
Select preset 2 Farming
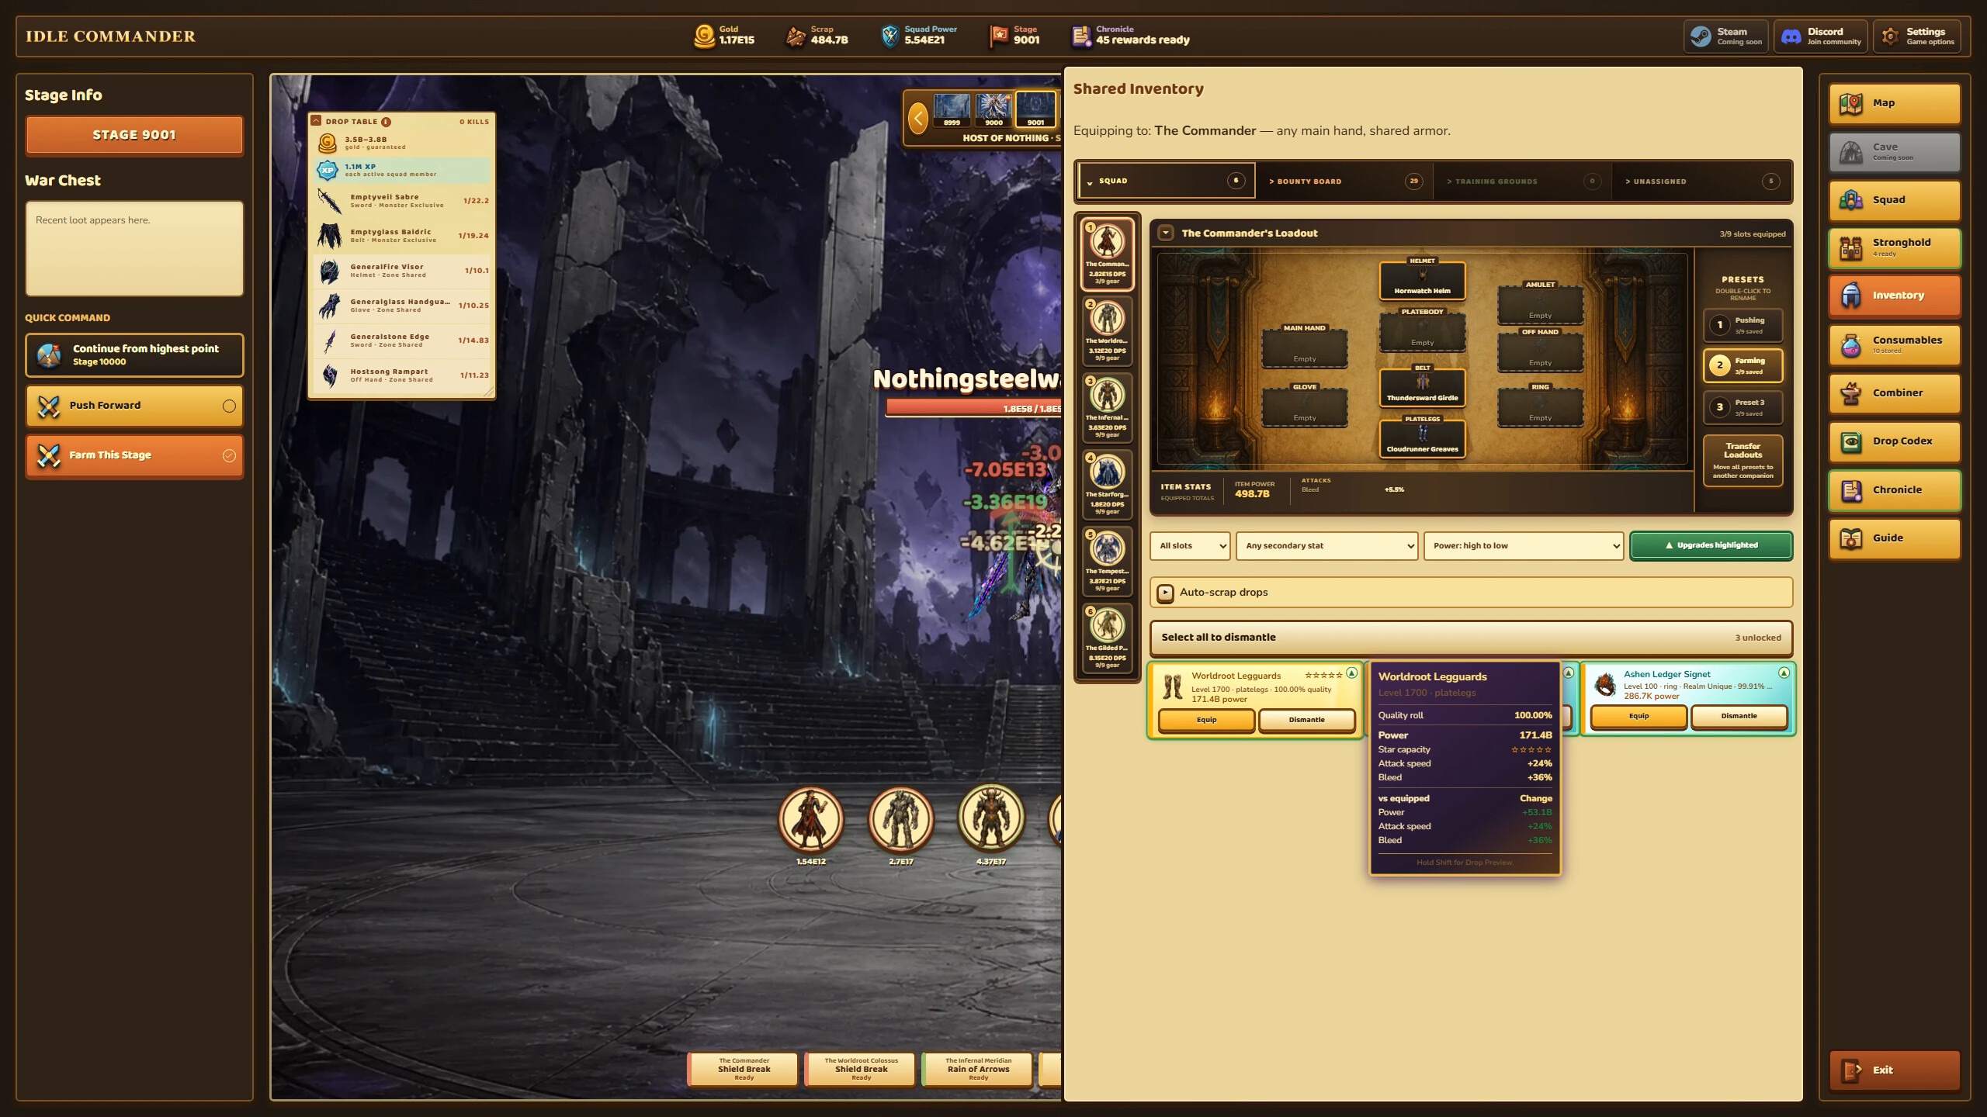pos(1743,365)
